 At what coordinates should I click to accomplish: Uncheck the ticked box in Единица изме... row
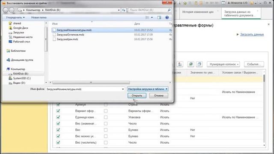[x=58, y=117]
